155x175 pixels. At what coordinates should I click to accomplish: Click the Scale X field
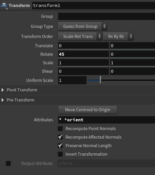[x=83, y=63]
